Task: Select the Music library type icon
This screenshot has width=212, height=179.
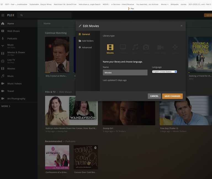Action: point(135,47)
